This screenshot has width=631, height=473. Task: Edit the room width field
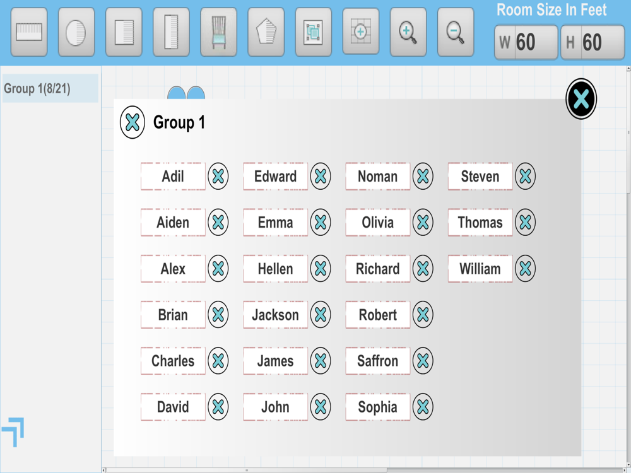pos(526,42)
